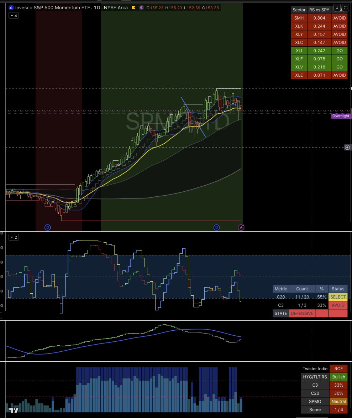Screen dimensions: 352x418
Task: Select the XLF sector cell
Action: point(299,59)
